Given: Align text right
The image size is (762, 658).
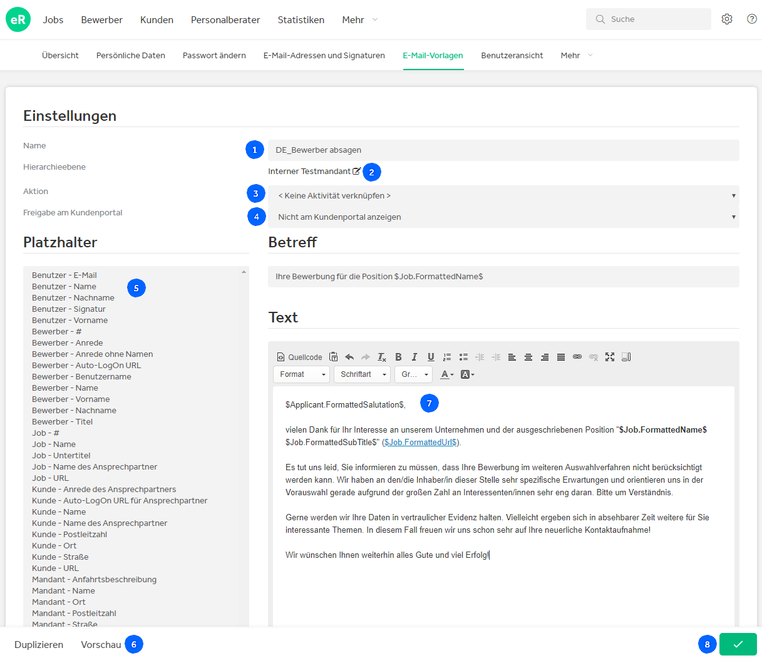Looking at the screenshot, I should pos(545,357).
